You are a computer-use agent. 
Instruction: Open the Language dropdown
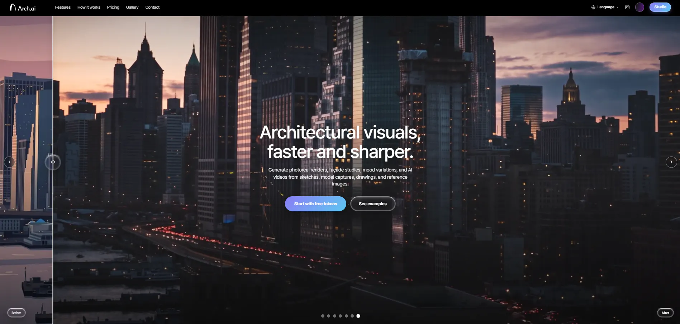coord(605,7)
